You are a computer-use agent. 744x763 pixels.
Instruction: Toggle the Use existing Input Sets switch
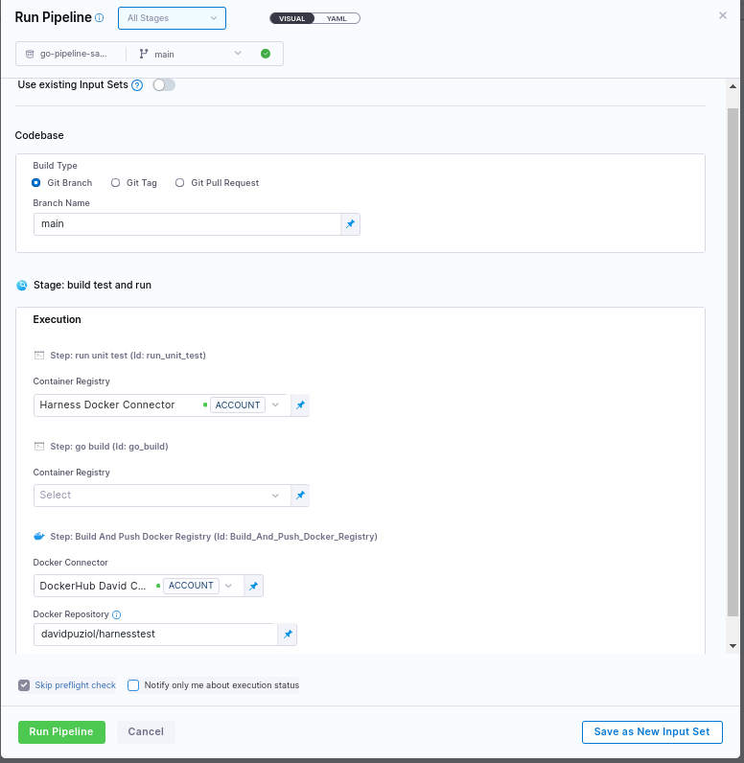click(164, 85)
